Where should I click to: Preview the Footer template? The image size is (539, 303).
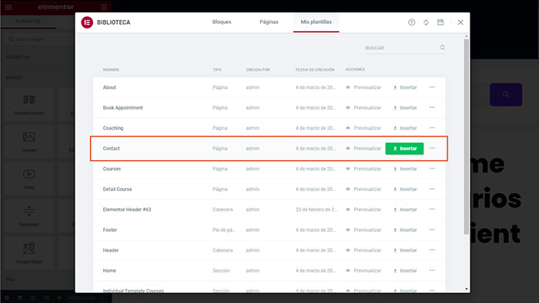363,230
